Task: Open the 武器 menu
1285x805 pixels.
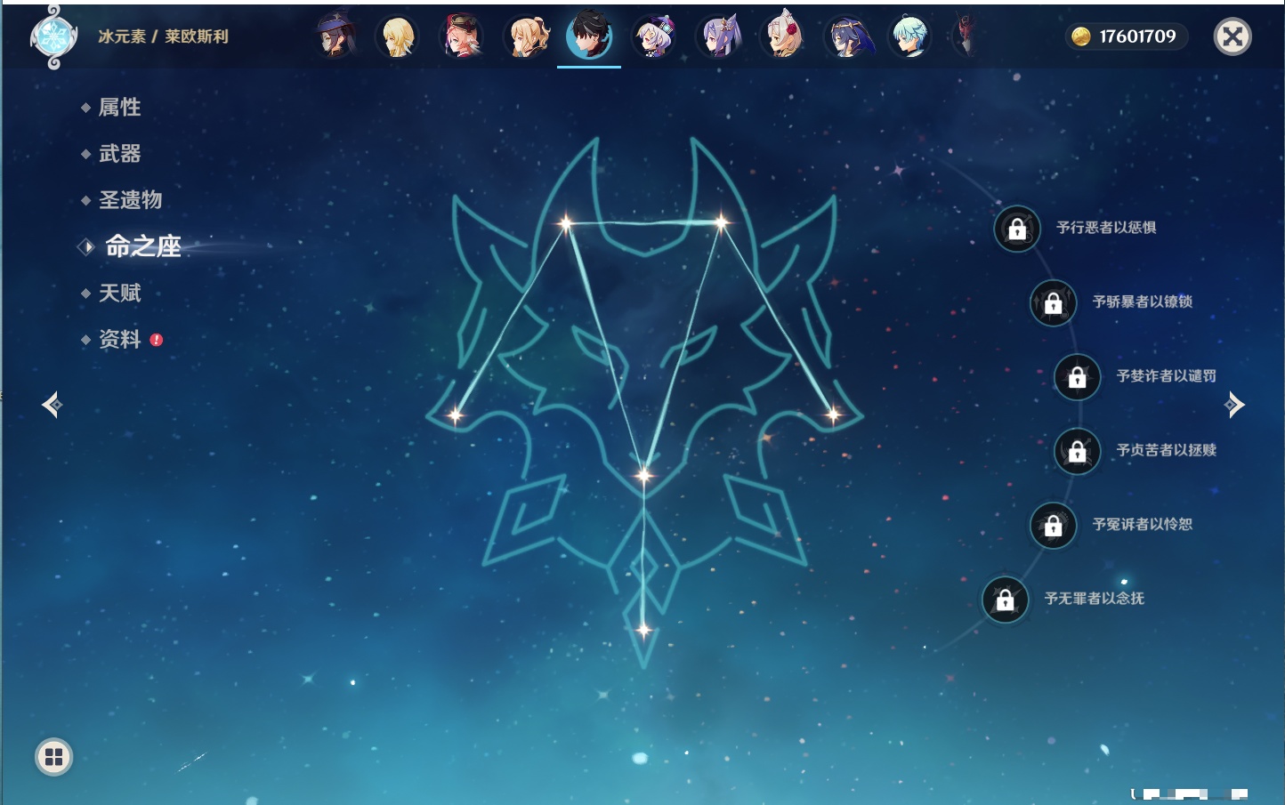Action: tap(119, 154)
